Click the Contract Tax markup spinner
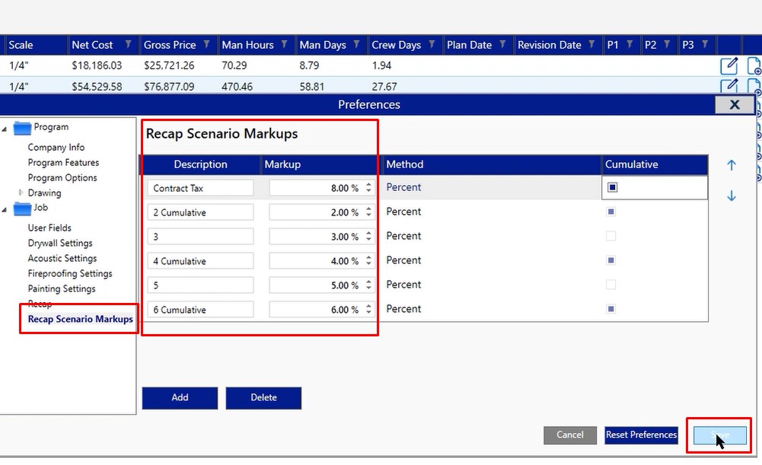Screen dimensions: 762x465 point(369,187)
